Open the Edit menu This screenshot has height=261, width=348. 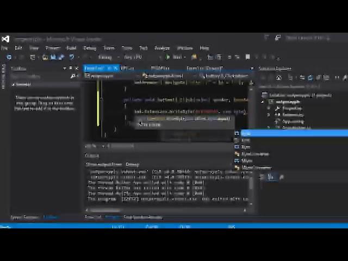pos(18,48)
